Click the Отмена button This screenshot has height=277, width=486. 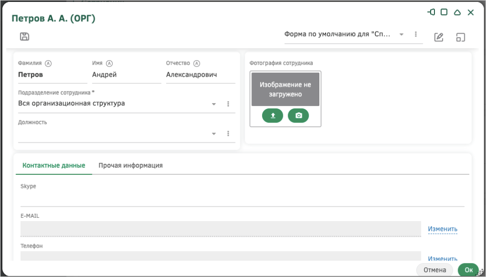434,270
